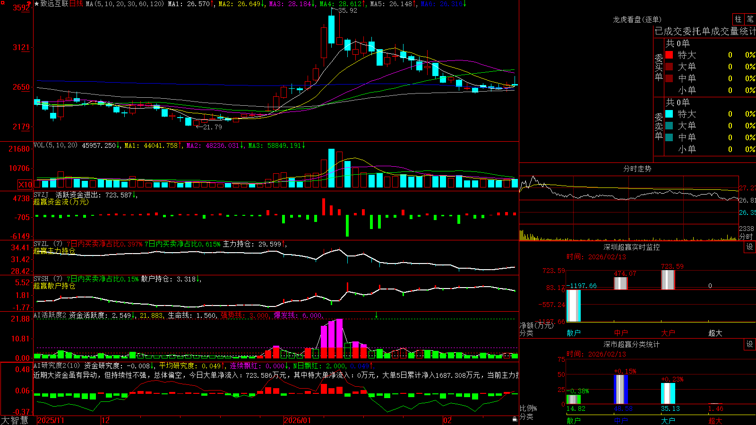Click red 特大 buy-order color swatch
Screen dimensions: 756x425
coord(669,55)
